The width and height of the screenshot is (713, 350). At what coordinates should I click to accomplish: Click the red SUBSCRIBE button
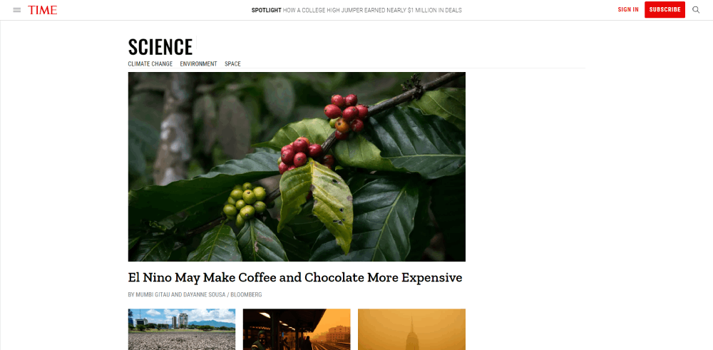click(x=665, y=9)
